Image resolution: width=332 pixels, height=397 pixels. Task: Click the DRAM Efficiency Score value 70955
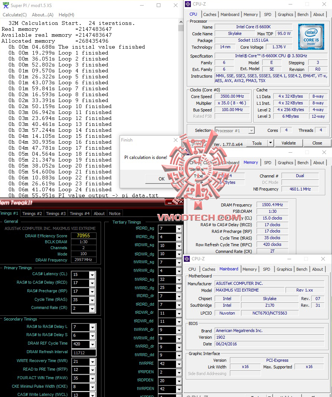(x=84, y=236)
